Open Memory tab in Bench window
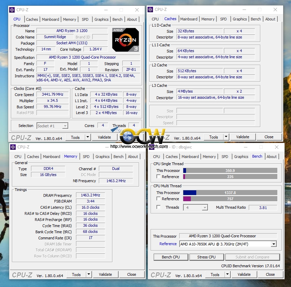 209,157
